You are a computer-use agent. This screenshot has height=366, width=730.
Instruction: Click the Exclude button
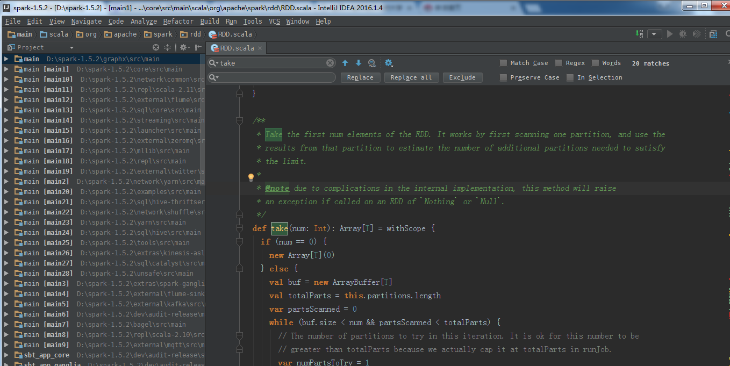(x=462, y=77)
